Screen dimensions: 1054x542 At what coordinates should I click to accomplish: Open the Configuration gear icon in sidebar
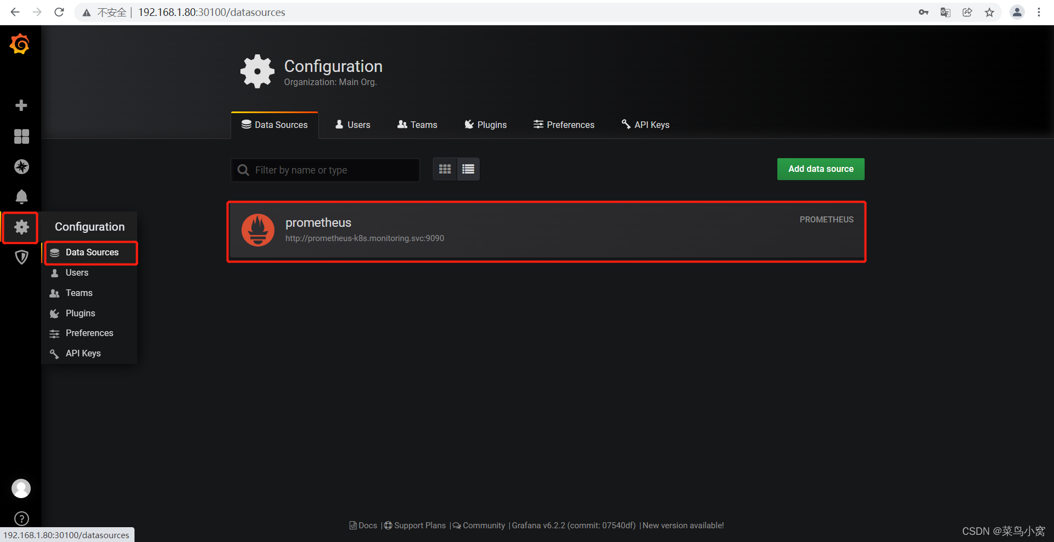pos(21,227)
